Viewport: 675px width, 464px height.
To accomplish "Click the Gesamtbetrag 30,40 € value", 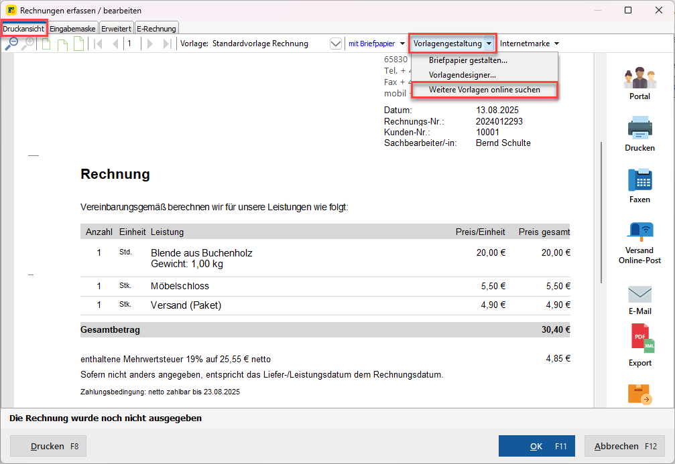I will click(x=556, y=330).
